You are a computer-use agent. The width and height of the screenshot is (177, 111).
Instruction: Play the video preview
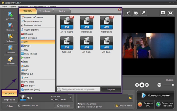[142, 85]
